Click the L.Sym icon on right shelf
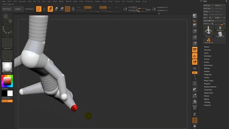 pos(195,68)
